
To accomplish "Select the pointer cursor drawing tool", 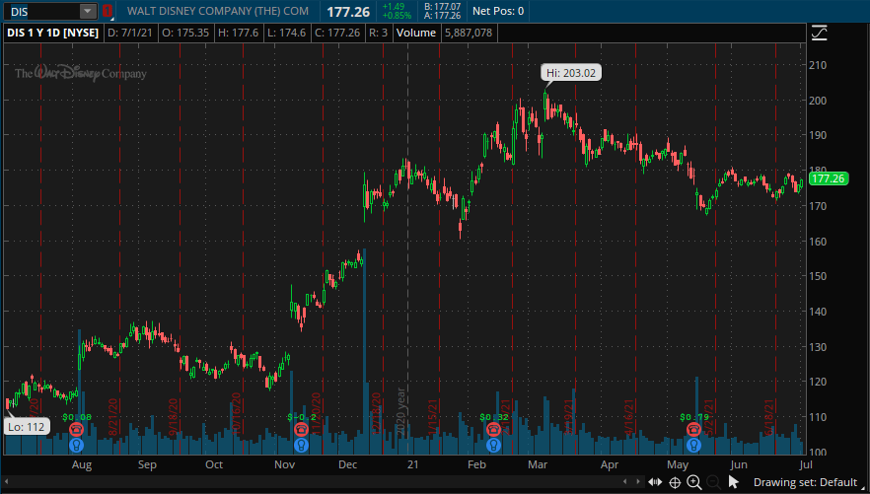I will click(x=734, y=482).
